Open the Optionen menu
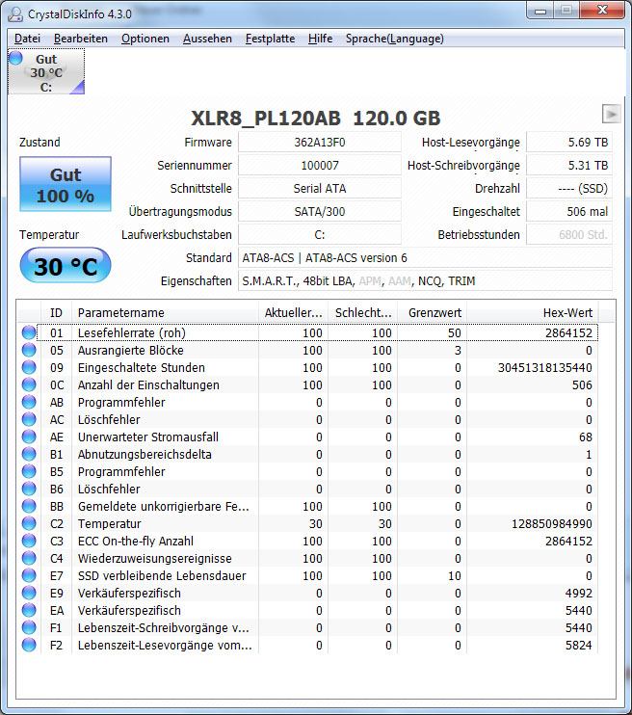632x715 pixels. (x=145, y=39)
